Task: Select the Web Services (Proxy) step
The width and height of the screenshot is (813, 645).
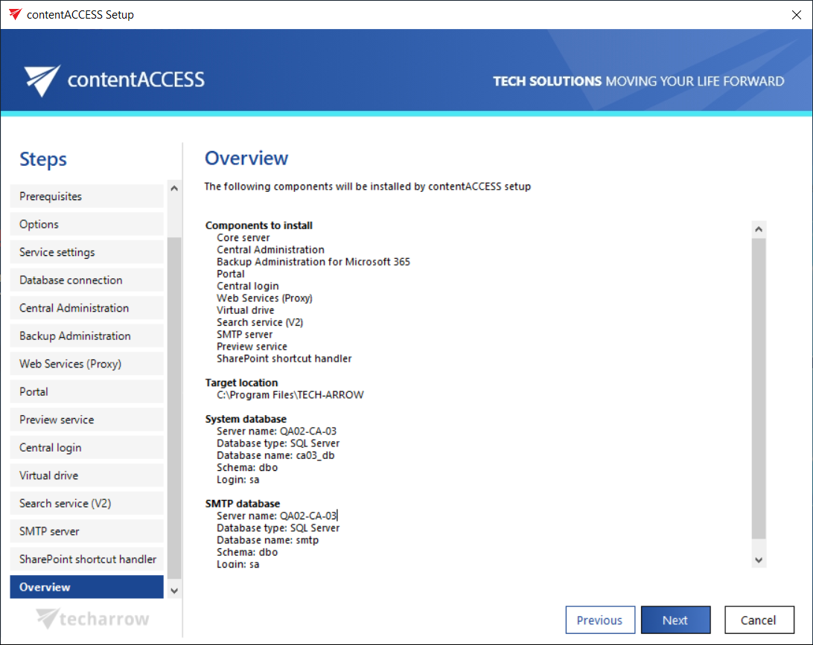Action: pos(86,364)
